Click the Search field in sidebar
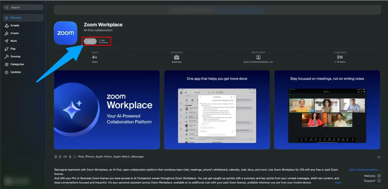This screenshot has height=189, width=388. 23,7
